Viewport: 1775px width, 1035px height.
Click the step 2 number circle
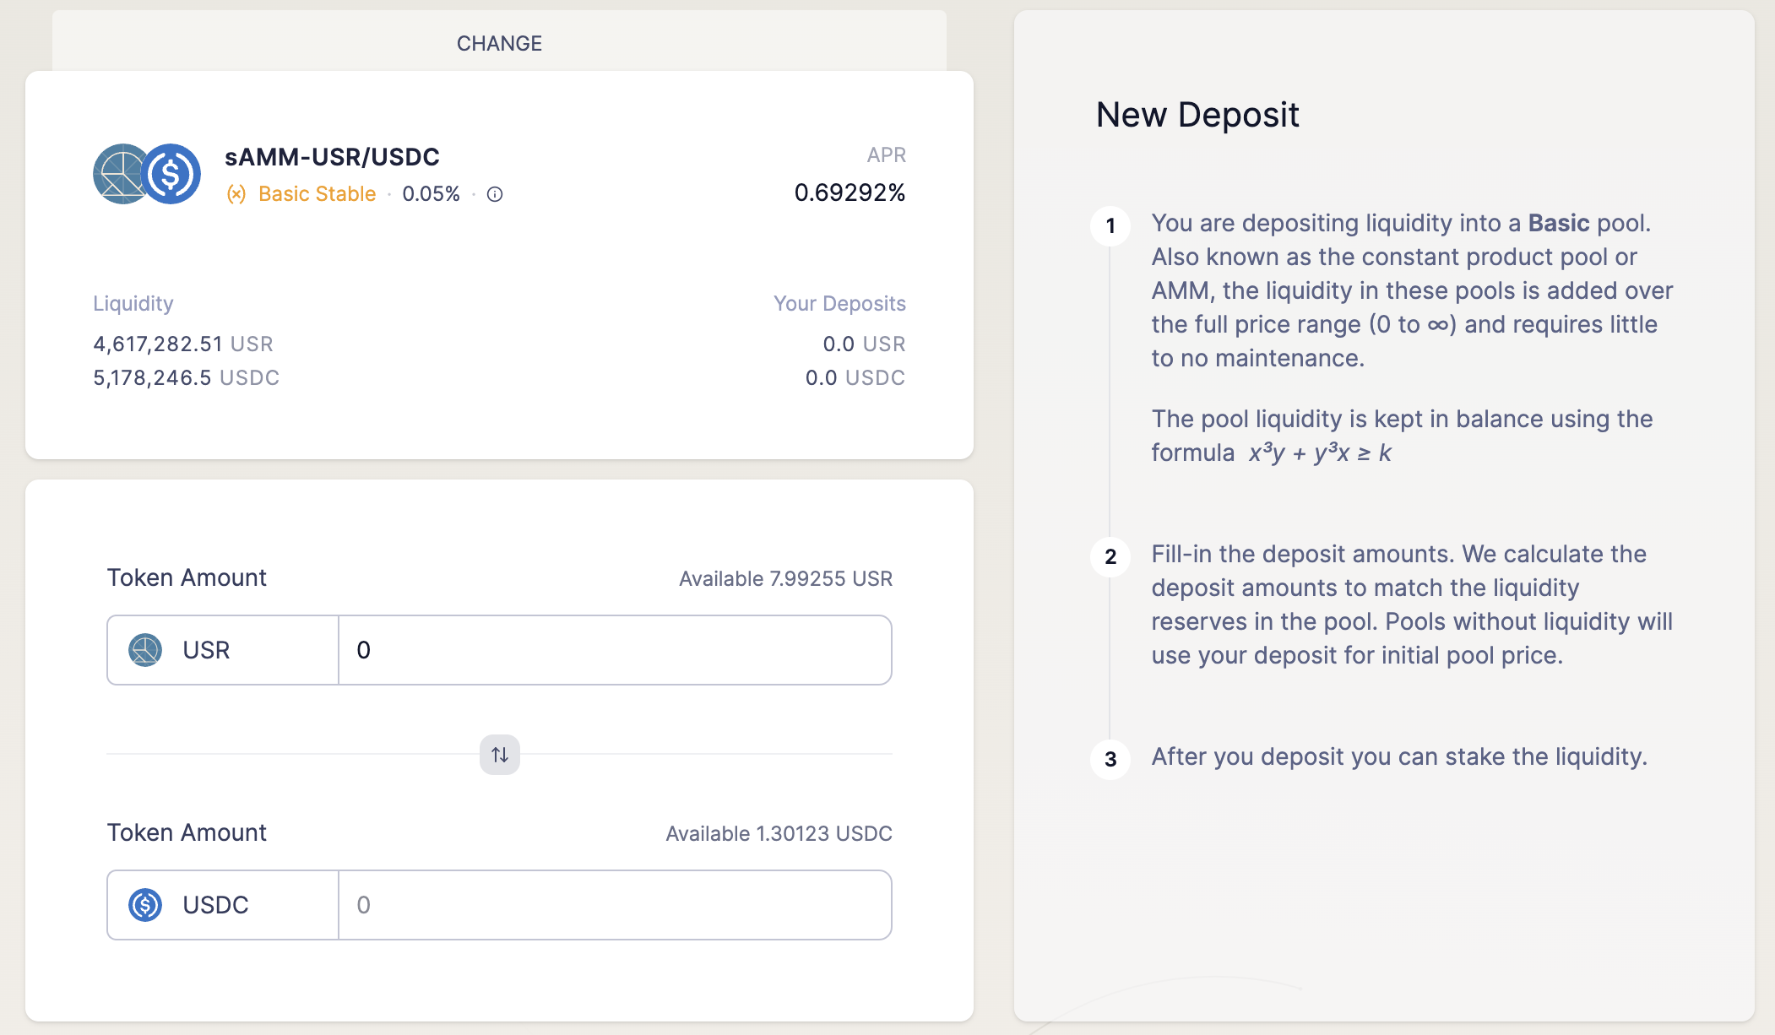coord(1110,557)
